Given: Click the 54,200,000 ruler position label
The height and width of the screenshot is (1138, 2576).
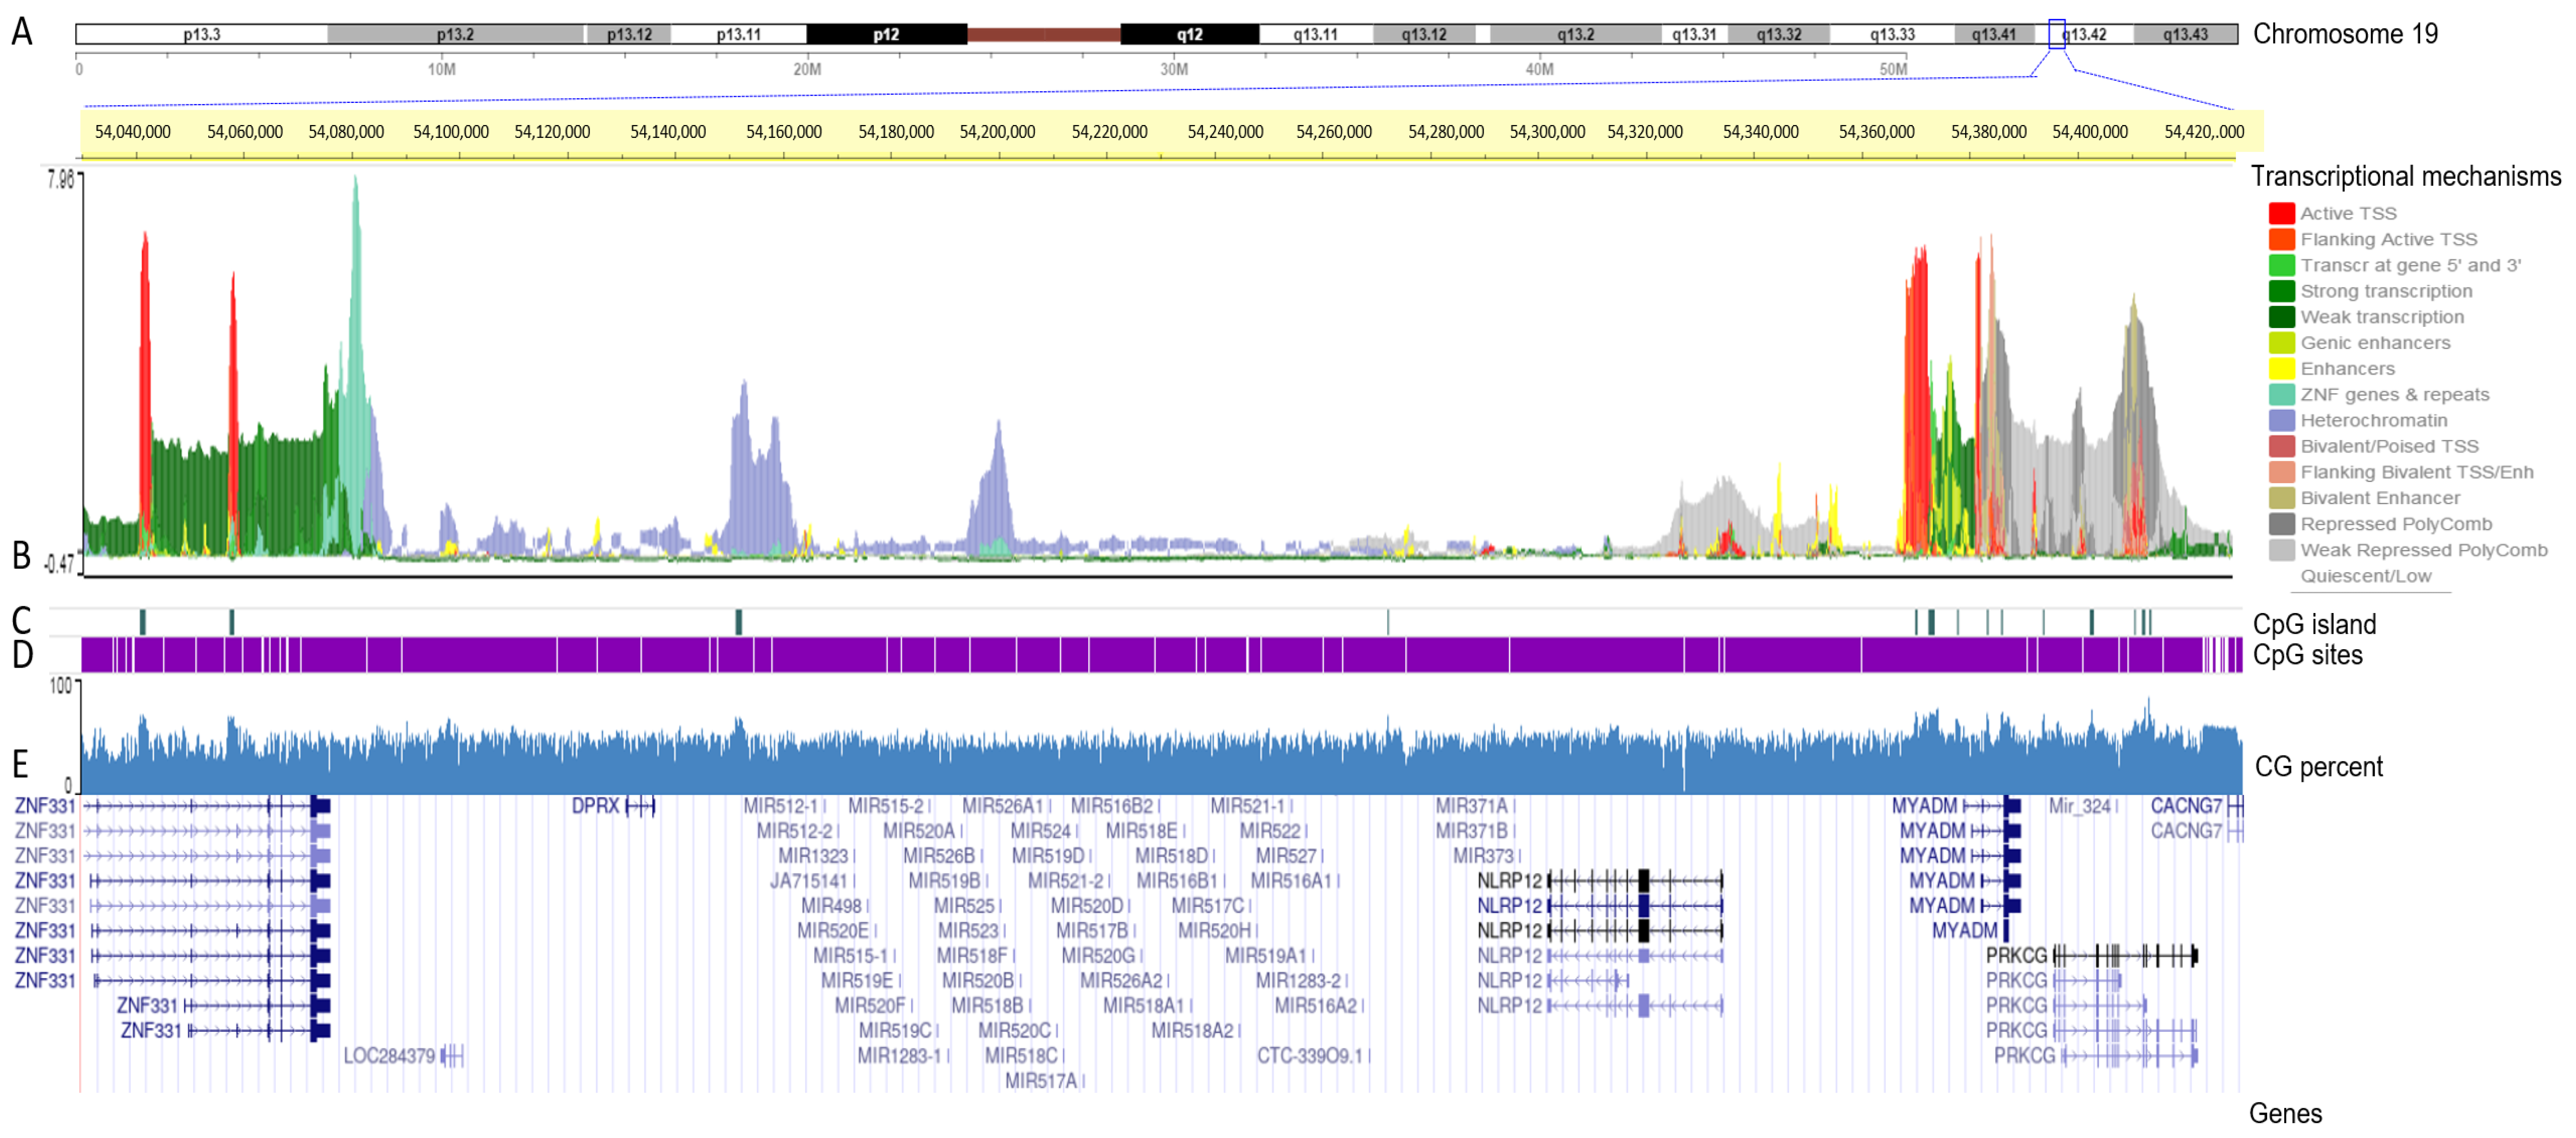Looking at the screenshot, I should [x=997, y=132].
